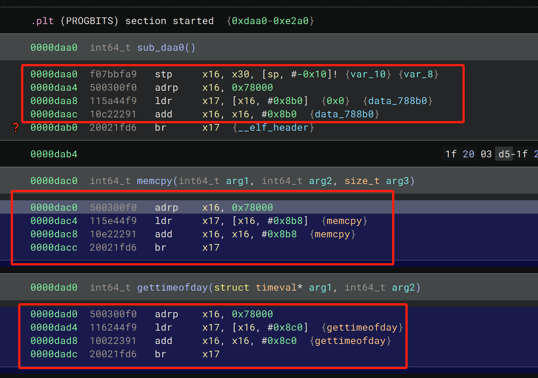Click address 0000dad0 in gettimeofday header
Image resolution: width=538 pixels, height=378 pixels.
pos(54,287)
